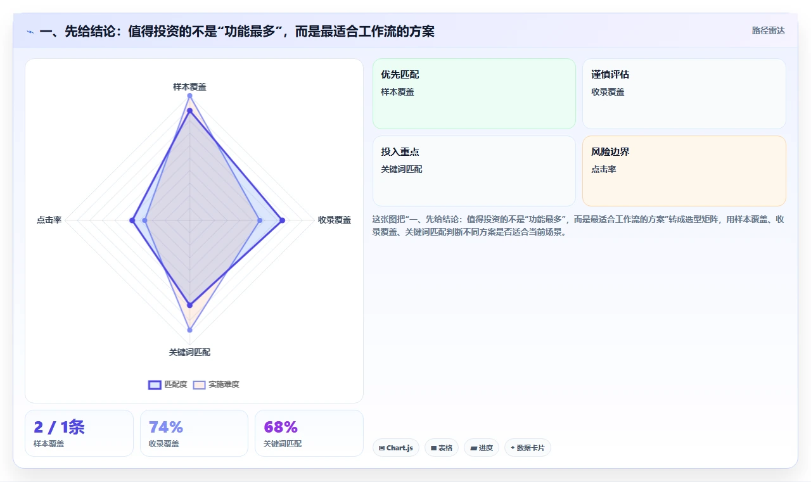Screen dimensions: 811x482
Task: Click the lightning icon beside the title
Action: 30,32
